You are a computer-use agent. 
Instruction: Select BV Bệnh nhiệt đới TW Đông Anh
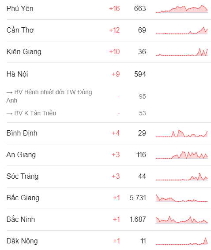pyautogui.click(x=49, y=96)
